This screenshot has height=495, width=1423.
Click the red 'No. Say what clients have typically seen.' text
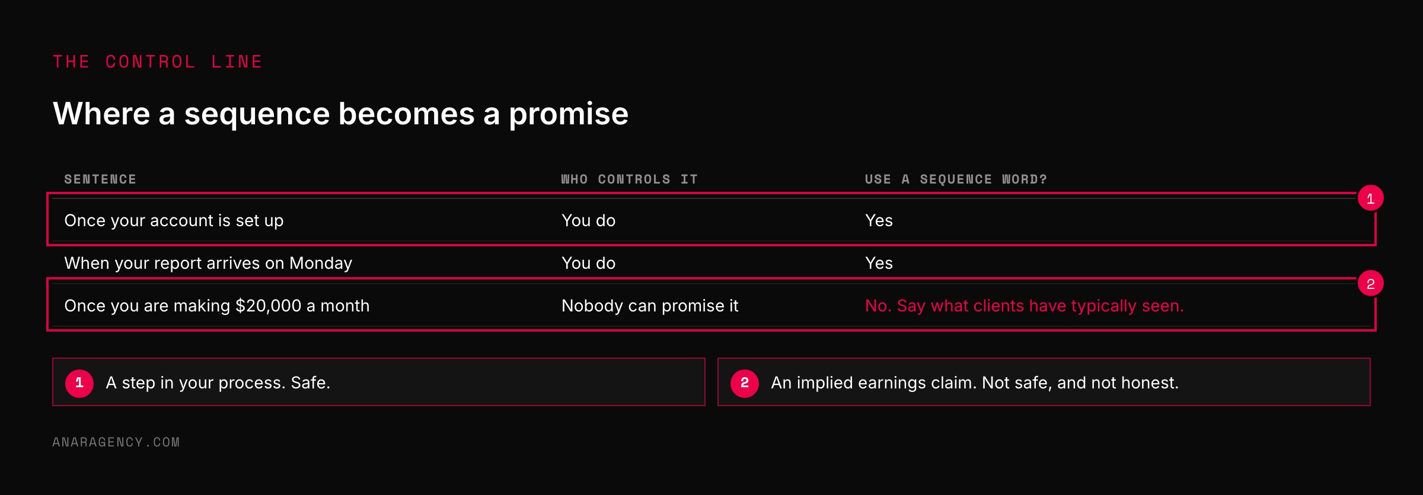coord(1024,306)
